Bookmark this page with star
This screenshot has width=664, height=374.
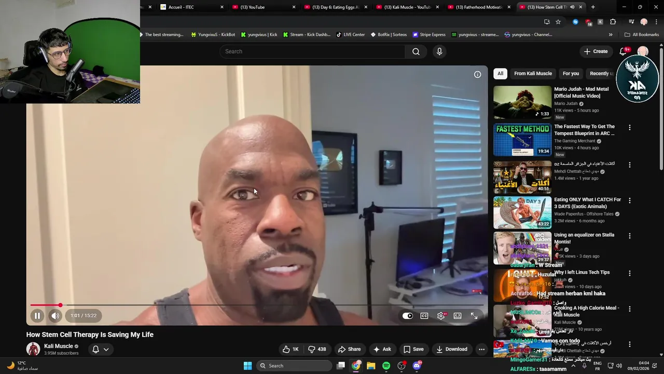click(x=558, y=22)
